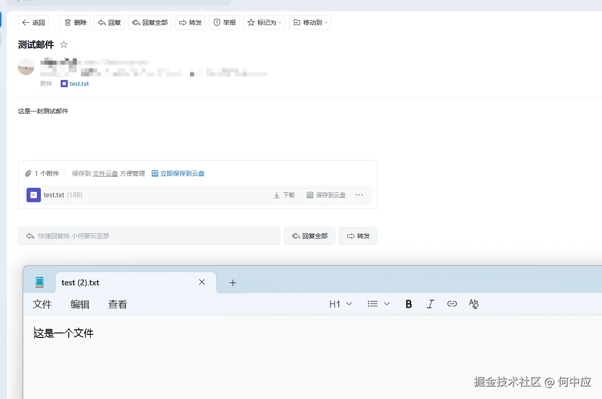Open the 移动到 dropdown
Viewport: 602px width, 399px height.
coord(310,22)
